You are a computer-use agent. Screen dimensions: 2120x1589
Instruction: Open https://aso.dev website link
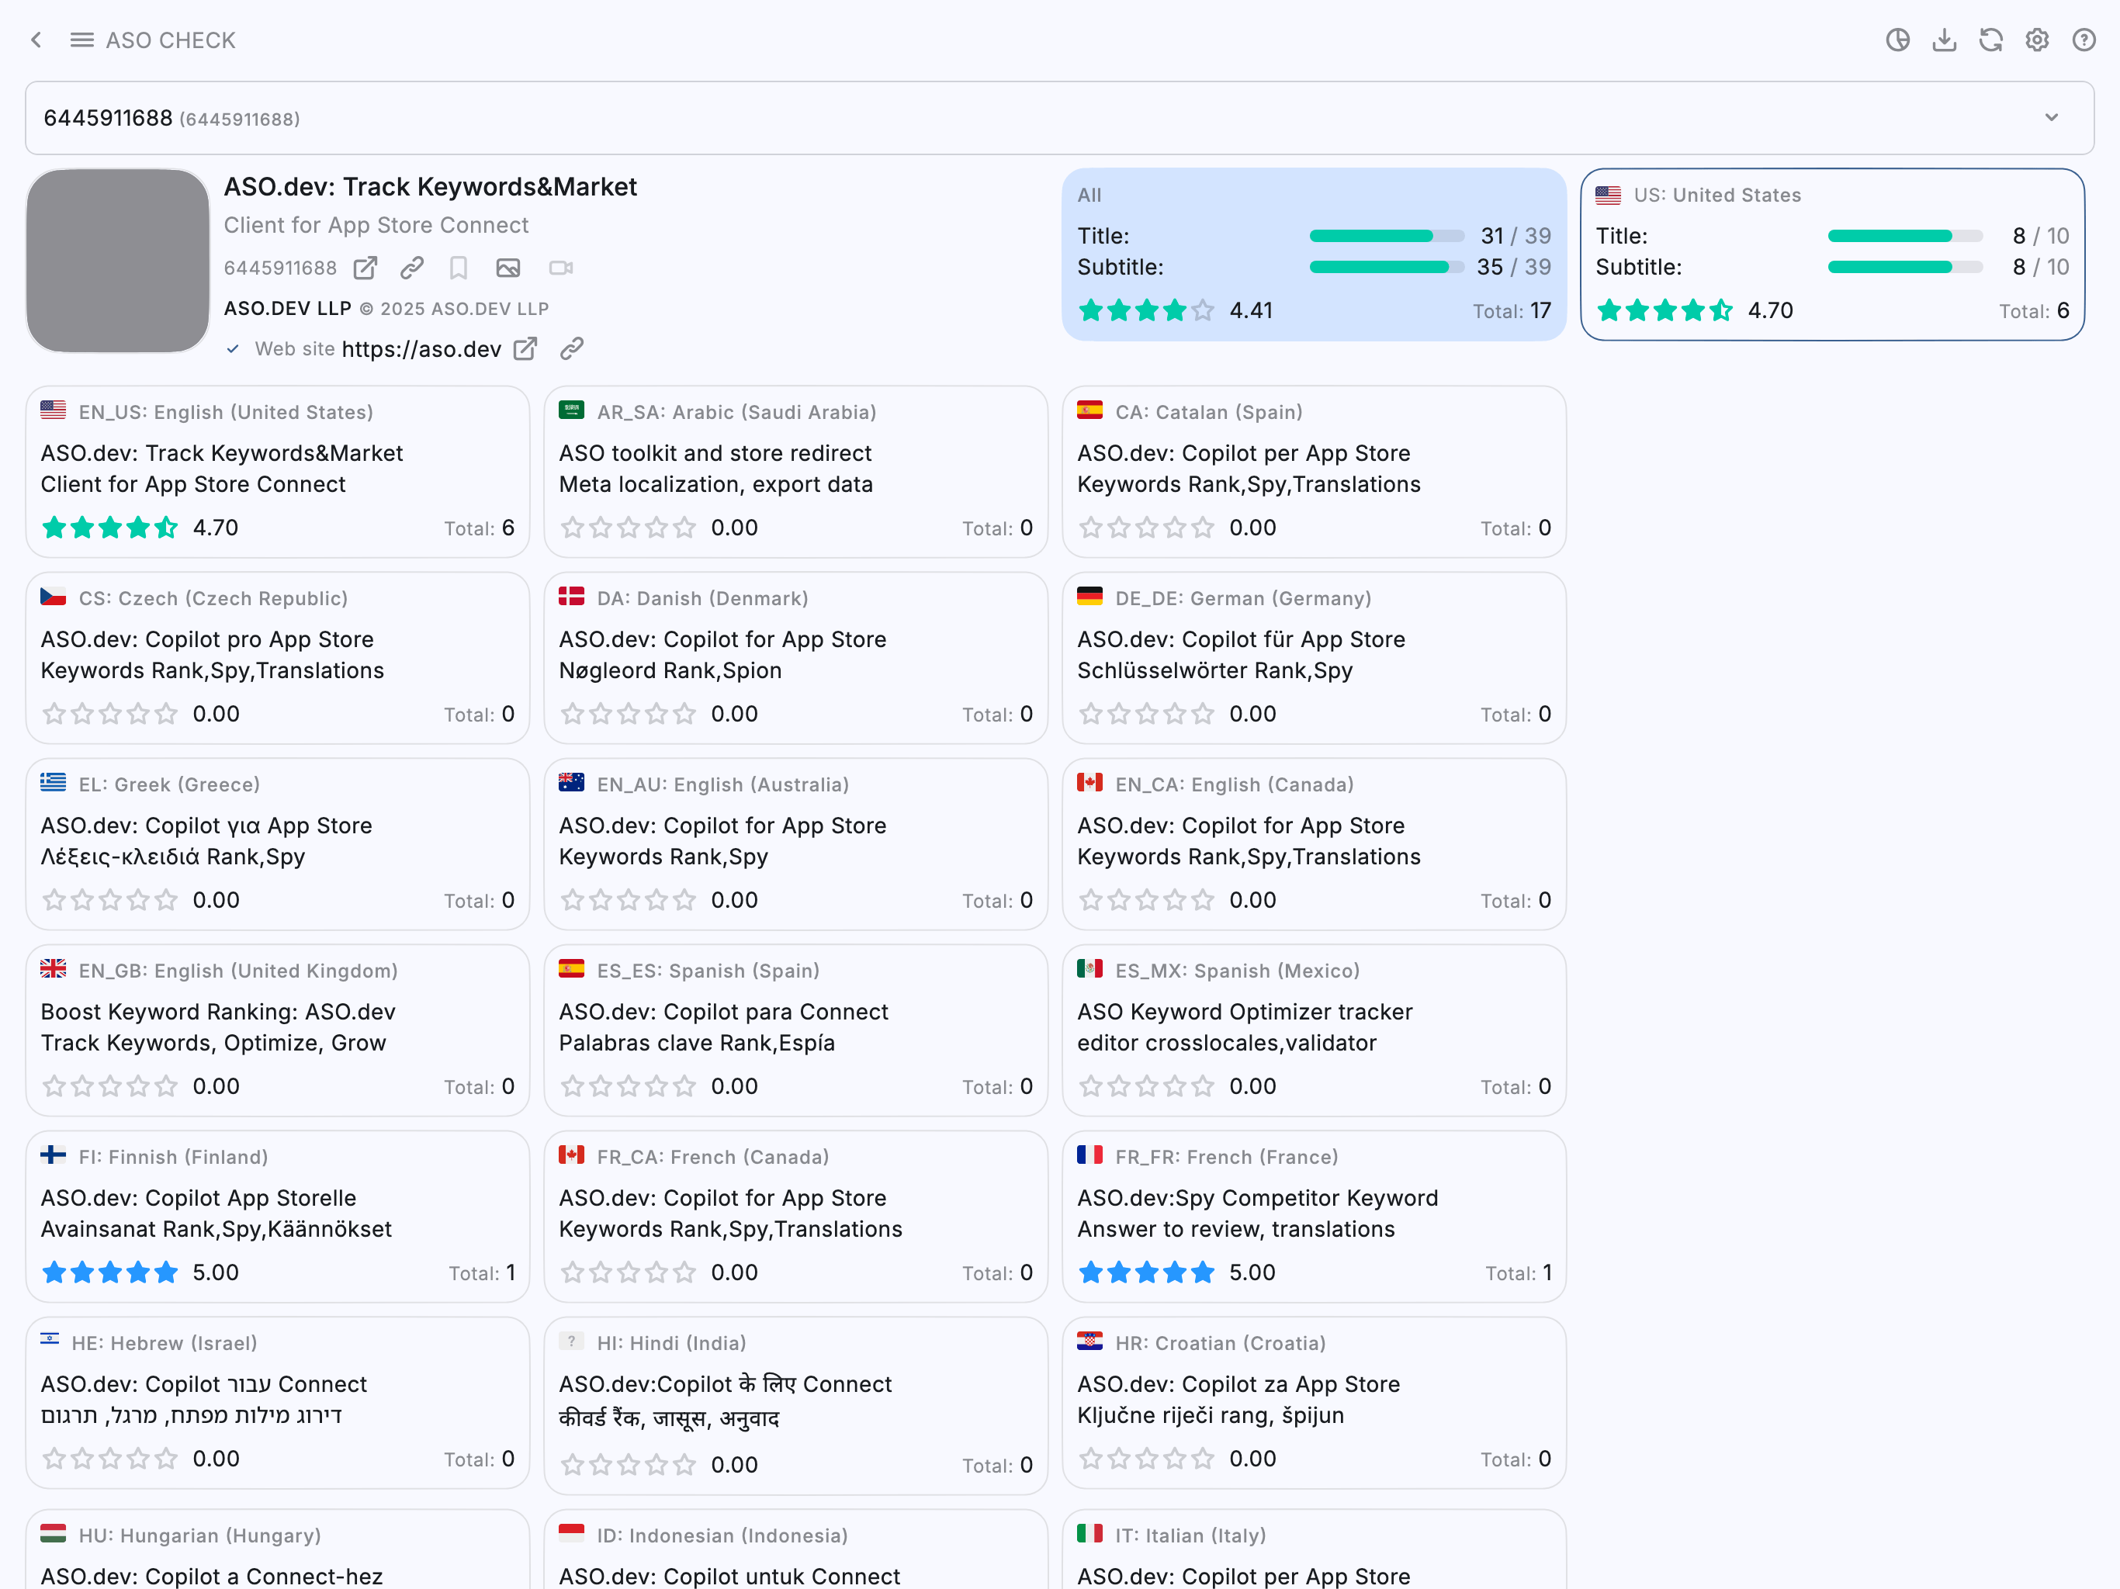point(421,349)
